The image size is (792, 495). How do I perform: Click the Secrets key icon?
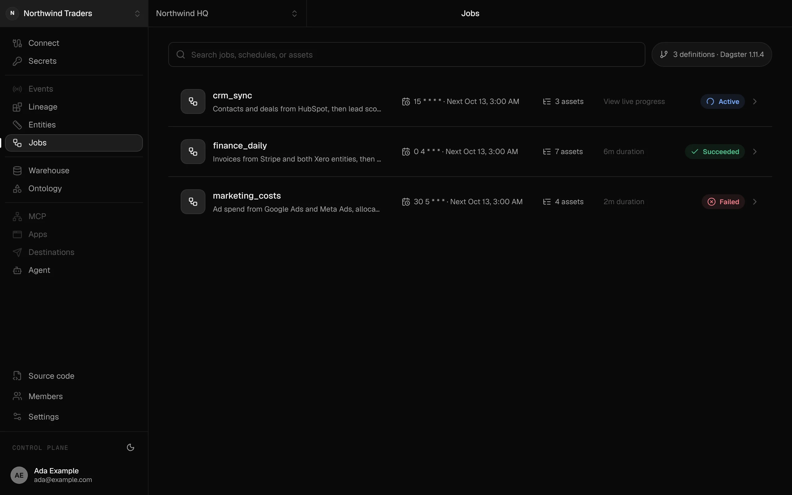[17, 61]
